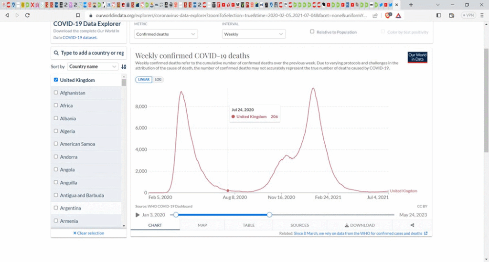The image size is (489, 262).
Task: Open the Weekly interval dropdown
Action: coord(254,34)
